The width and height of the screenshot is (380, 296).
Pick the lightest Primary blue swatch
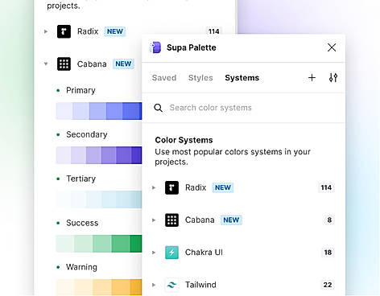coord(64,111)
